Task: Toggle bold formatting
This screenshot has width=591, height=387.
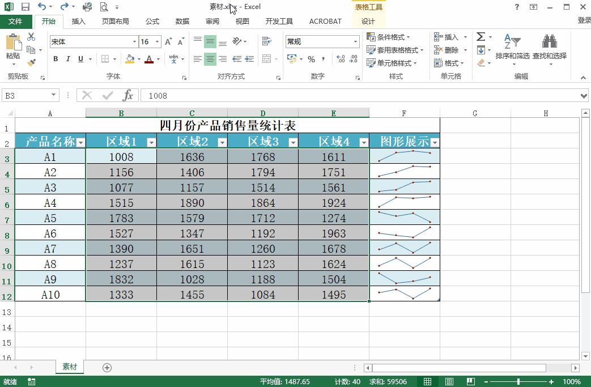Action: (56, 59)
